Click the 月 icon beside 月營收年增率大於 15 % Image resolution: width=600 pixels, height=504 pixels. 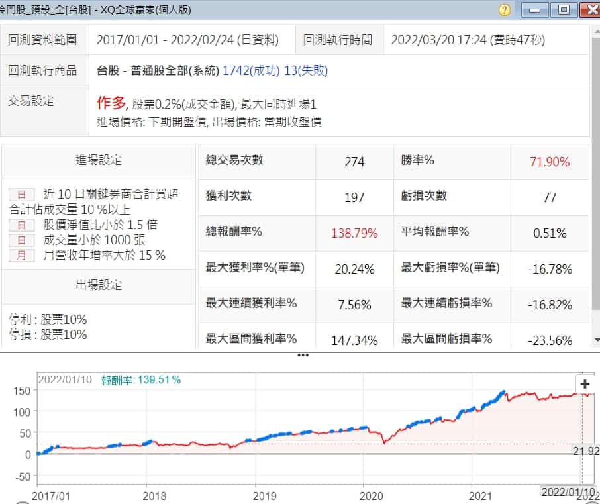pyautogui.click(x=21, y=256)
